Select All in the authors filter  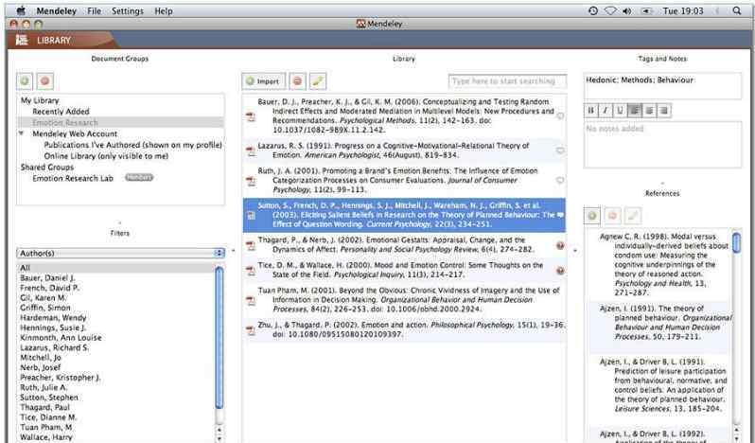point(115,268)
